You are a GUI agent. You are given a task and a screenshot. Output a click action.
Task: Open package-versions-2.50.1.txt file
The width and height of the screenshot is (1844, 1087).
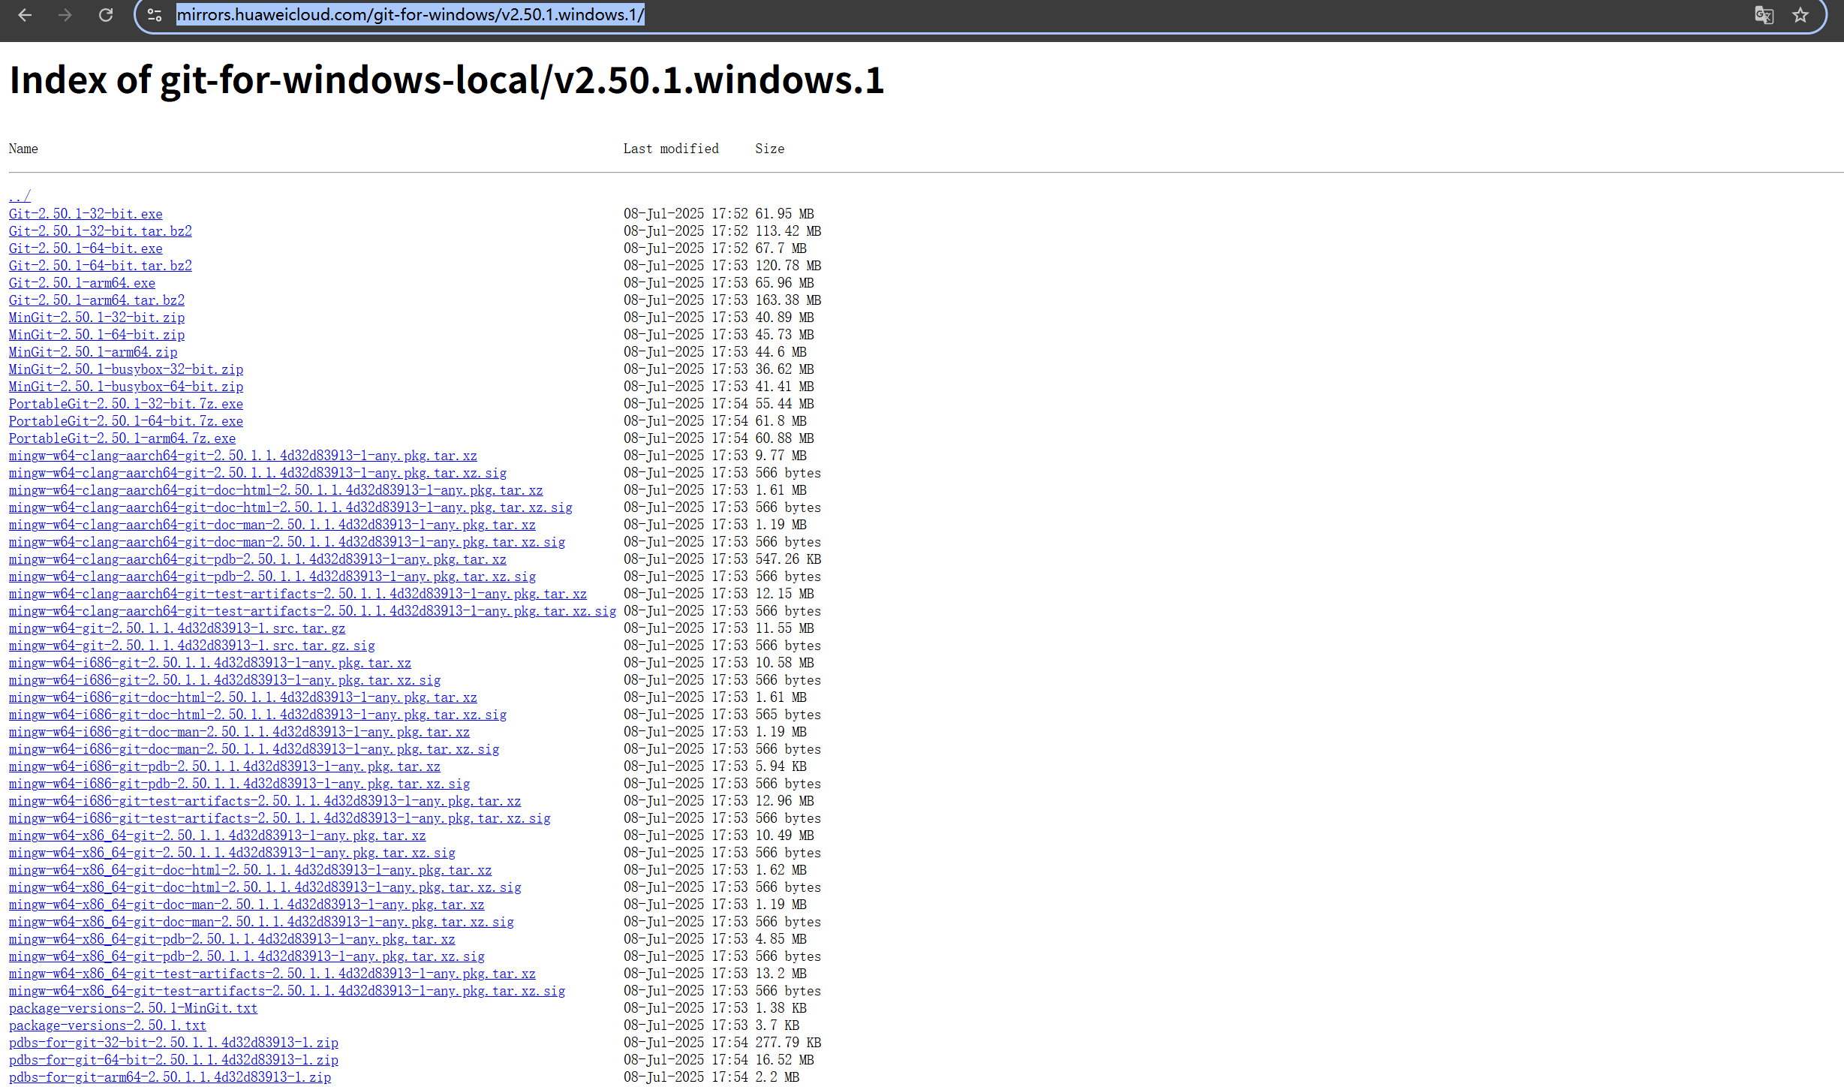pyautogui.click(x=107, y=1025)
